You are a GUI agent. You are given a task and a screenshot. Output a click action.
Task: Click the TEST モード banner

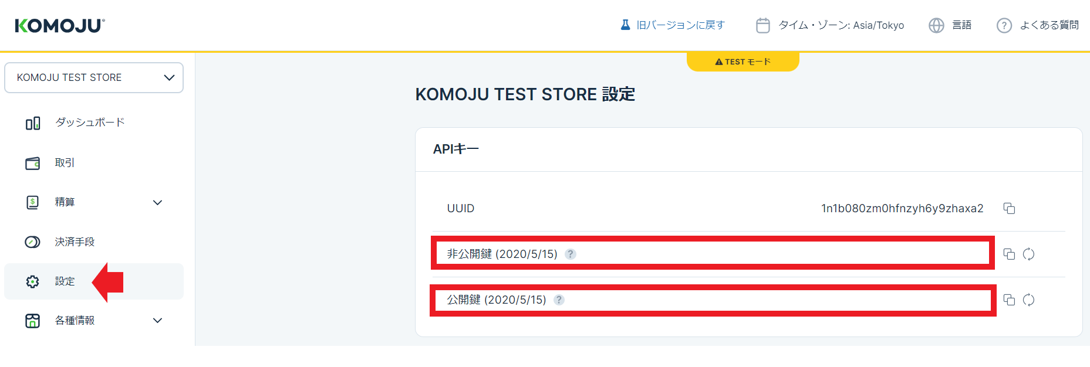click(743, 62)
